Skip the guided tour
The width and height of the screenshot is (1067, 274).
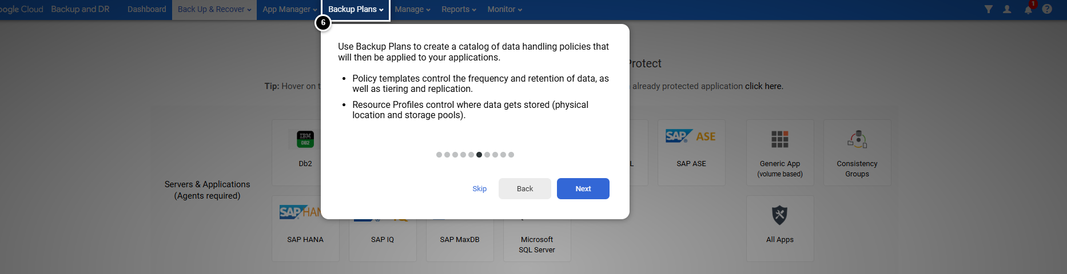pos(479,189)
